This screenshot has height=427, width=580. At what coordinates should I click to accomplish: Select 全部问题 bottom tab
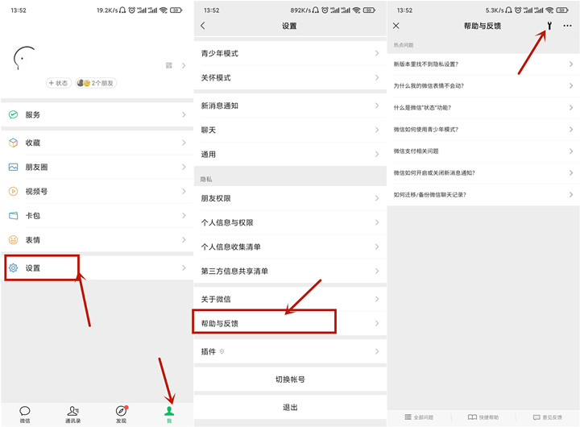click(419, 417)
